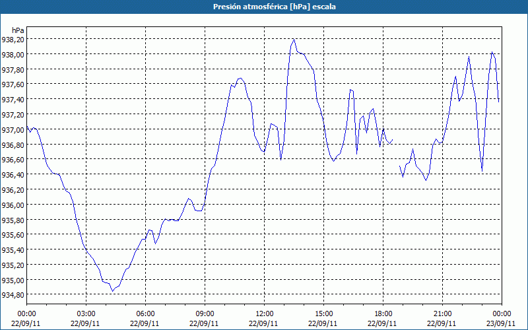Click the 937,00 y-axis label
Image resolution: width=528 pixels, height=330 pixels.
(13, 129)
